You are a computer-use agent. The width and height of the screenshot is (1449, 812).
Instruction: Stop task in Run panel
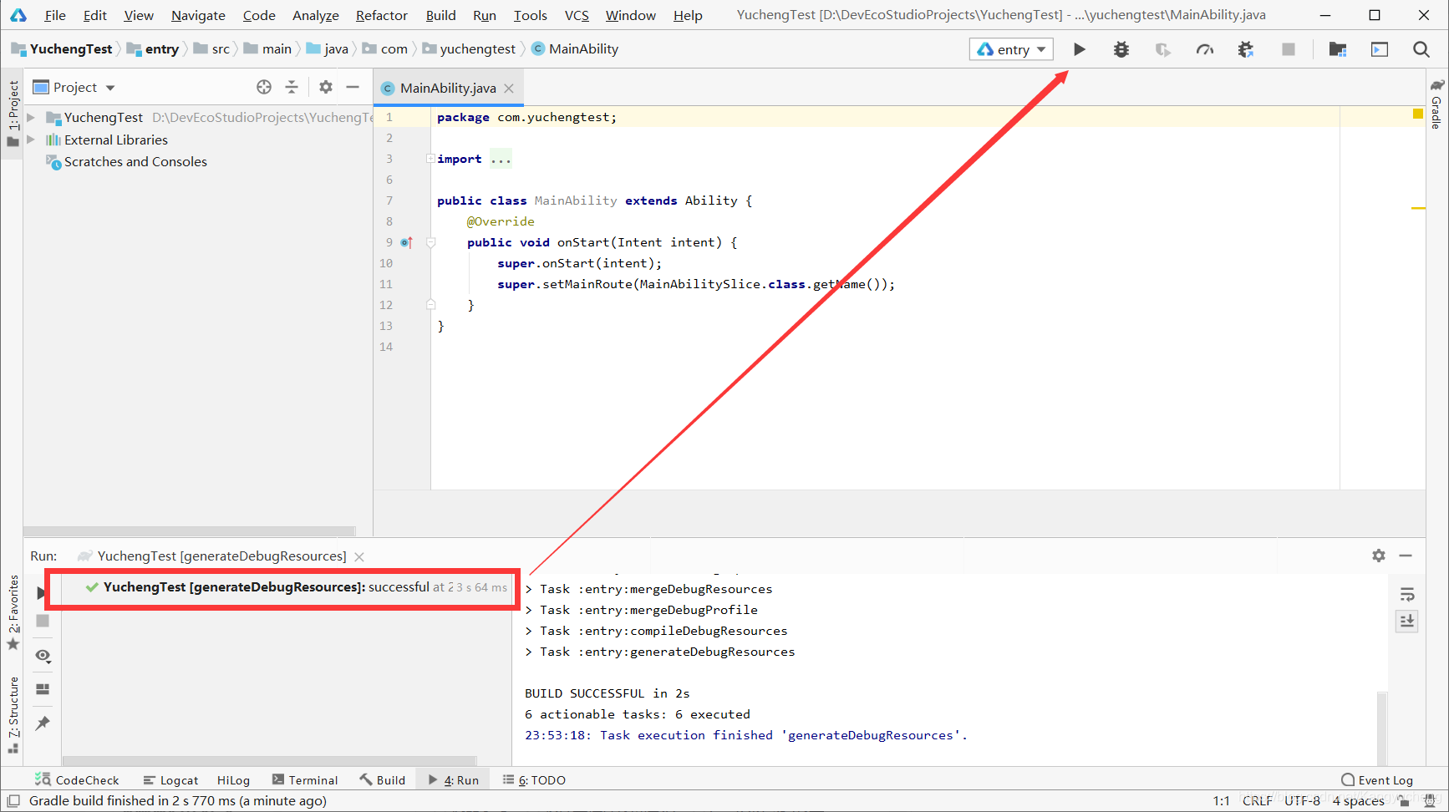(43, 621)
